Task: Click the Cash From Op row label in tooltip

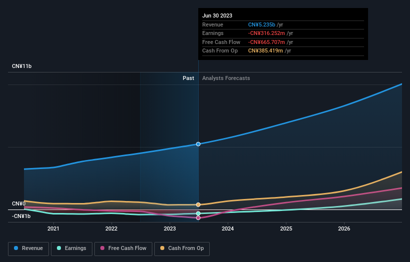Action: click(220, 51)
